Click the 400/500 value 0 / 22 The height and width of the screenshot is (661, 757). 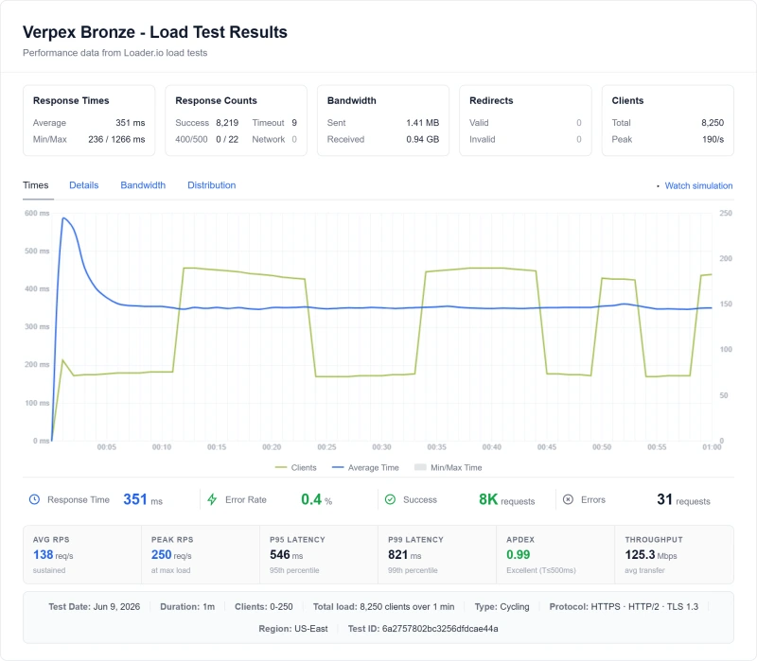coord(227,139)
